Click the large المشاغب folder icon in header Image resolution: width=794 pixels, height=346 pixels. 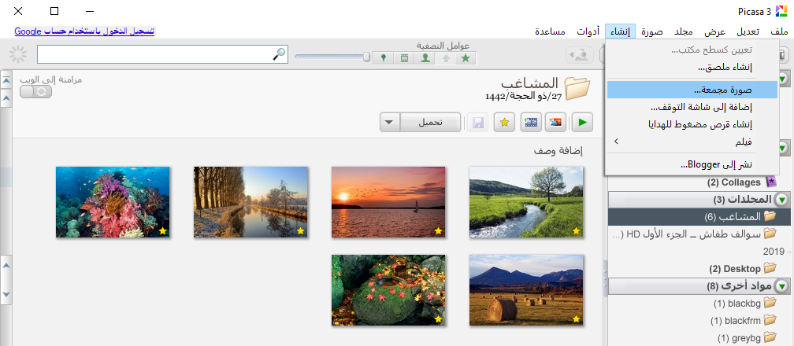pyautogui.click(x=577, y=88)
